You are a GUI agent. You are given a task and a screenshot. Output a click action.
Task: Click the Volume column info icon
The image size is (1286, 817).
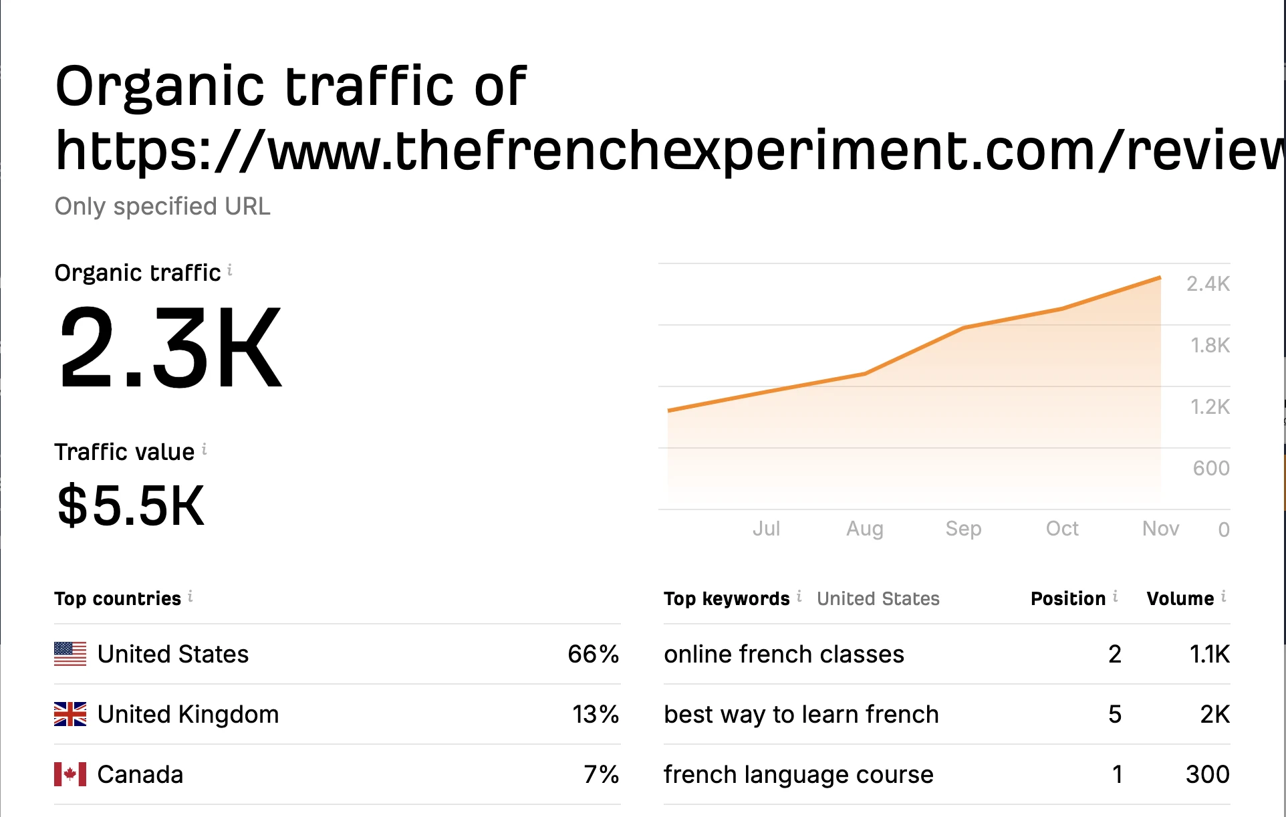(x=1224, y=596)
